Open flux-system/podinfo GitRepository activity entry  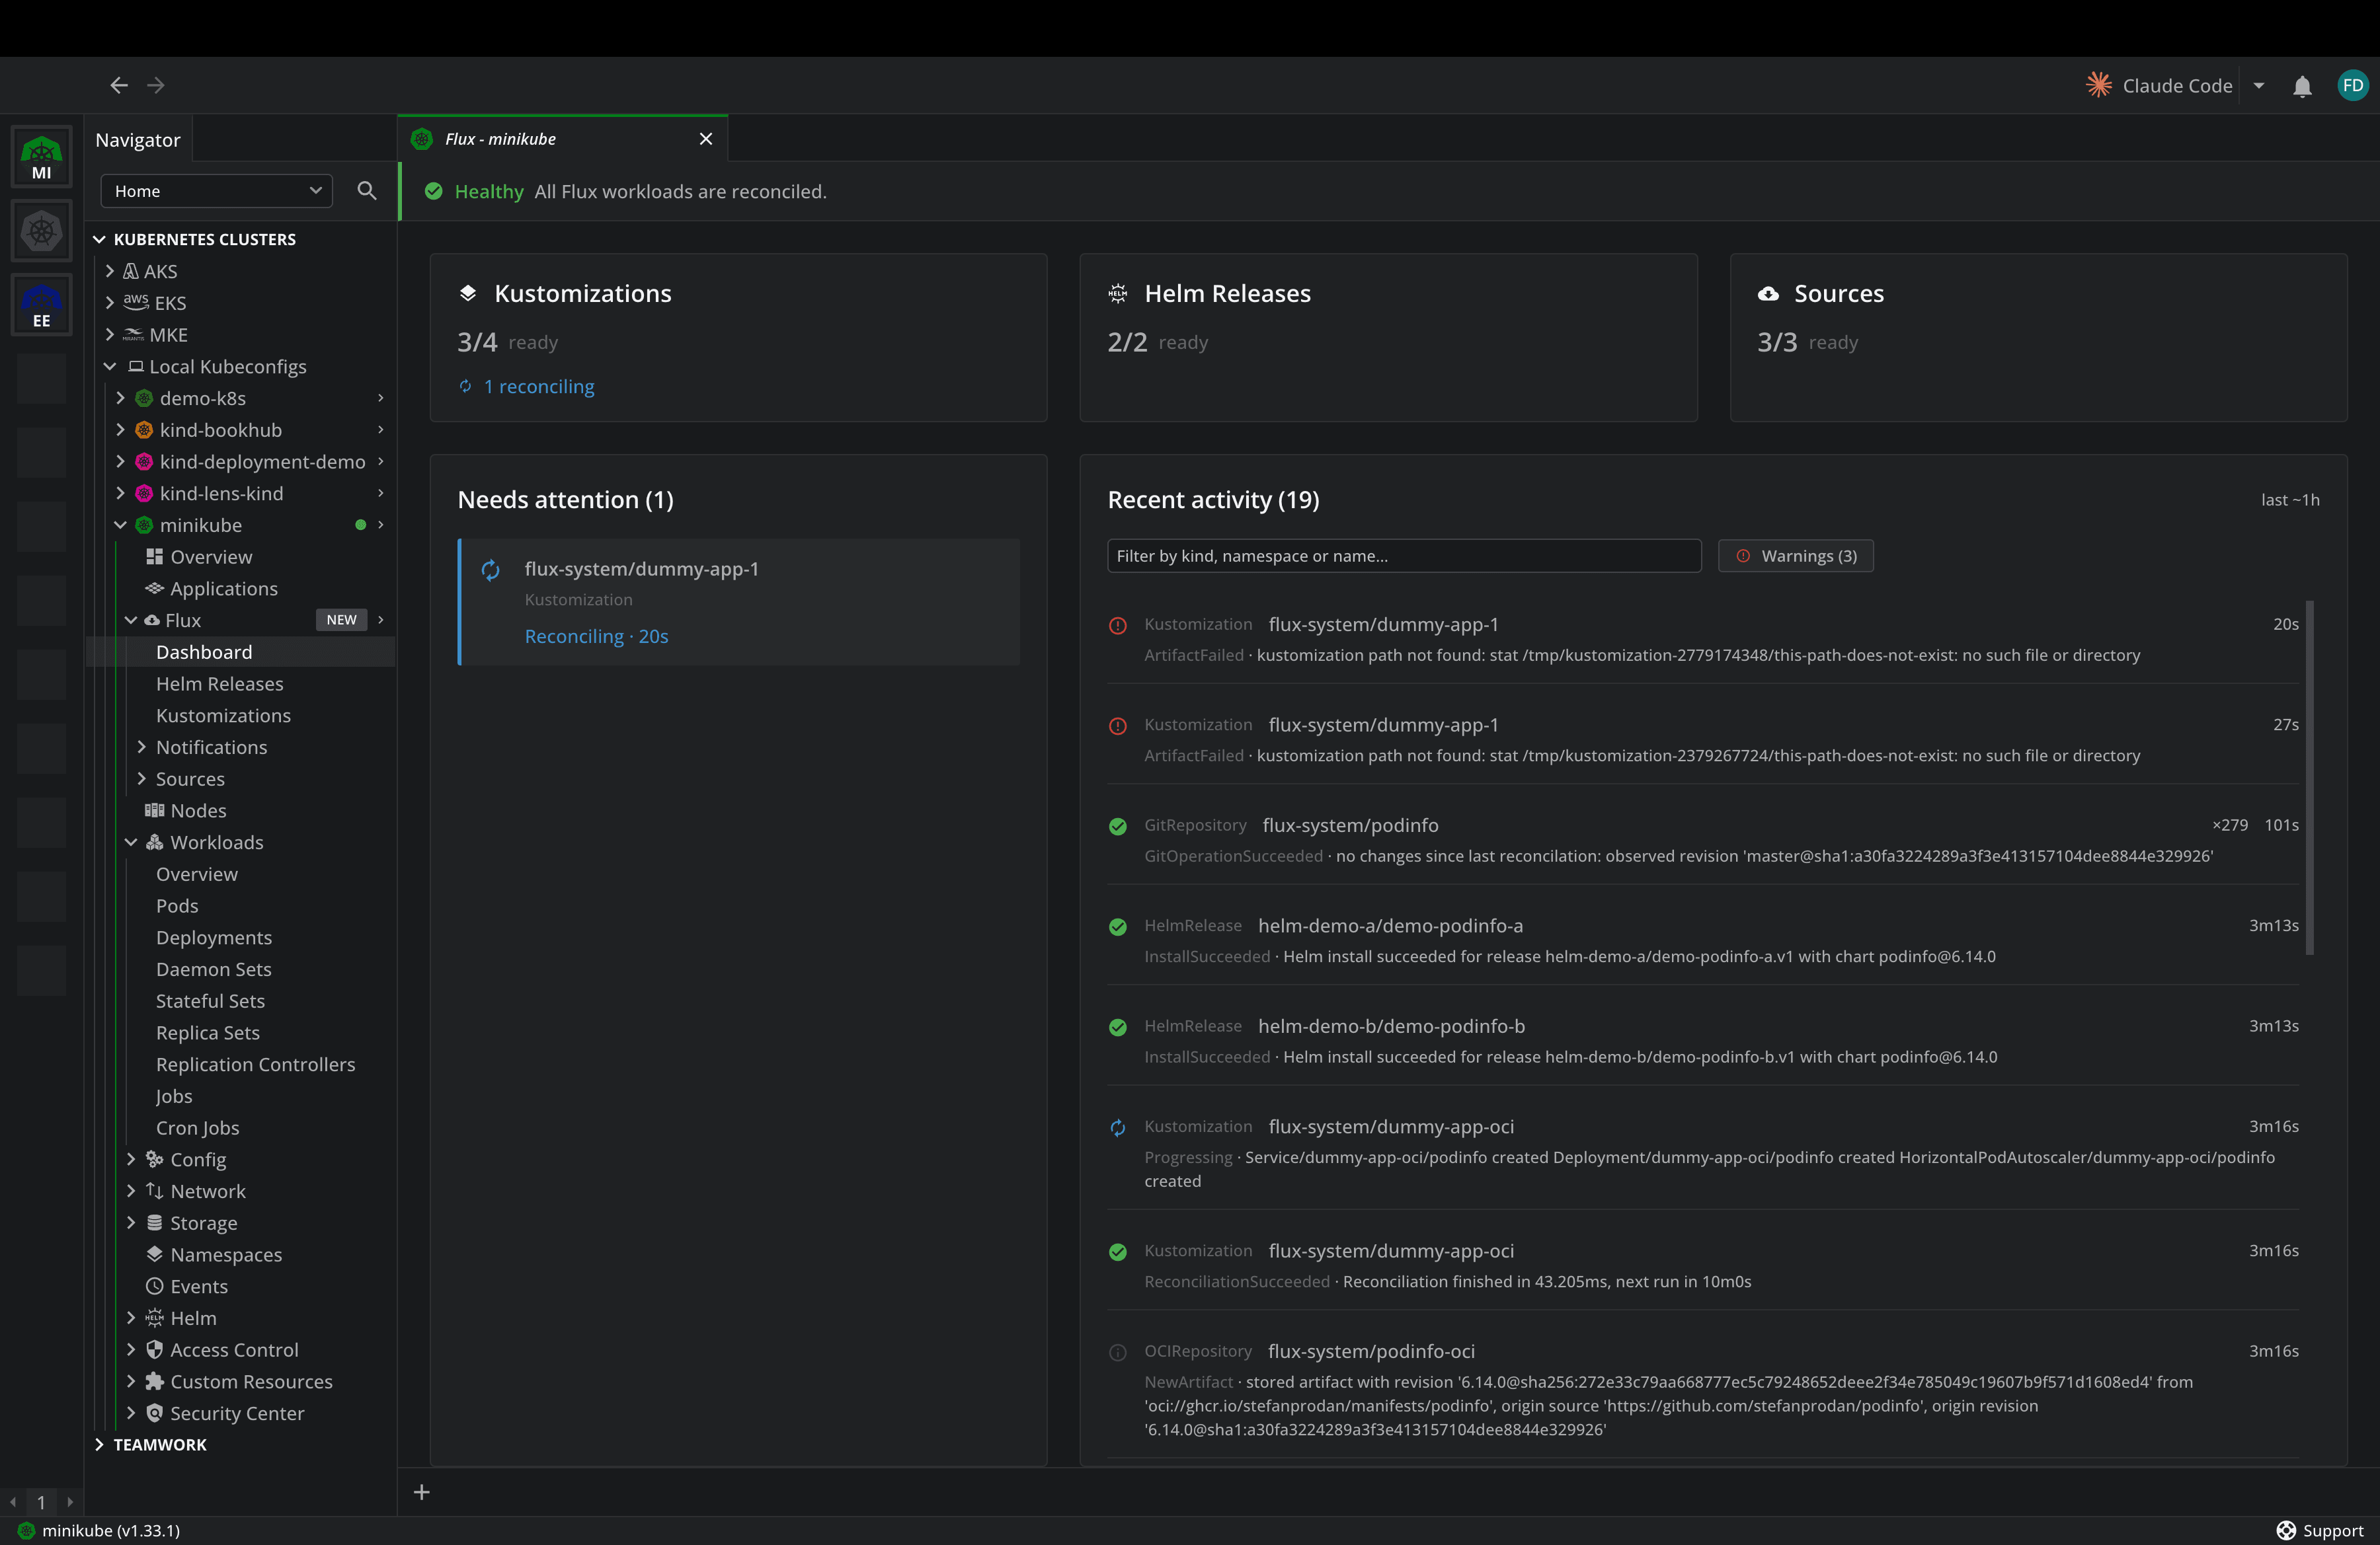pyautogui.click(x=1703, y=839)
